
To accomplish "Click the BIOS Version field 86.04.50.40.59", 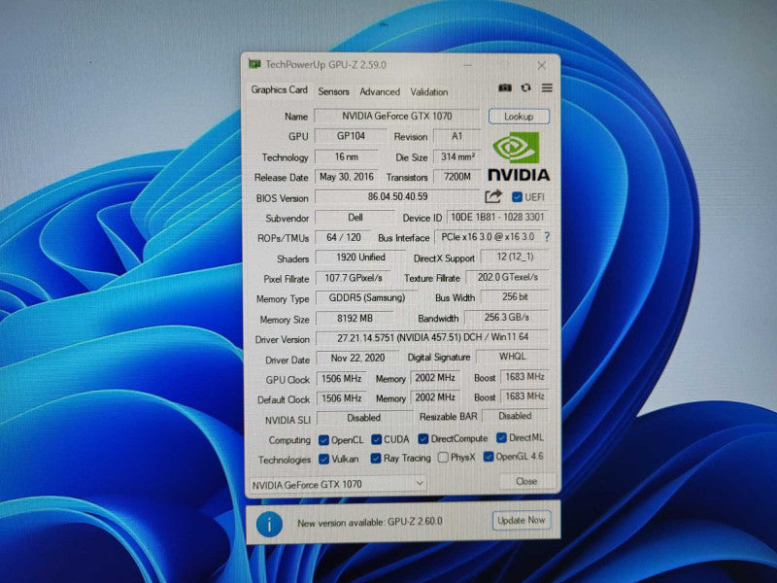I will [x=397, y=196].
